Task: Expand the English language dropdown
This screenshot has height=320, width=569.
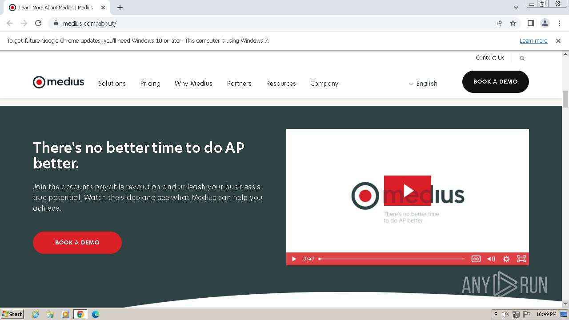Action: 423,84
